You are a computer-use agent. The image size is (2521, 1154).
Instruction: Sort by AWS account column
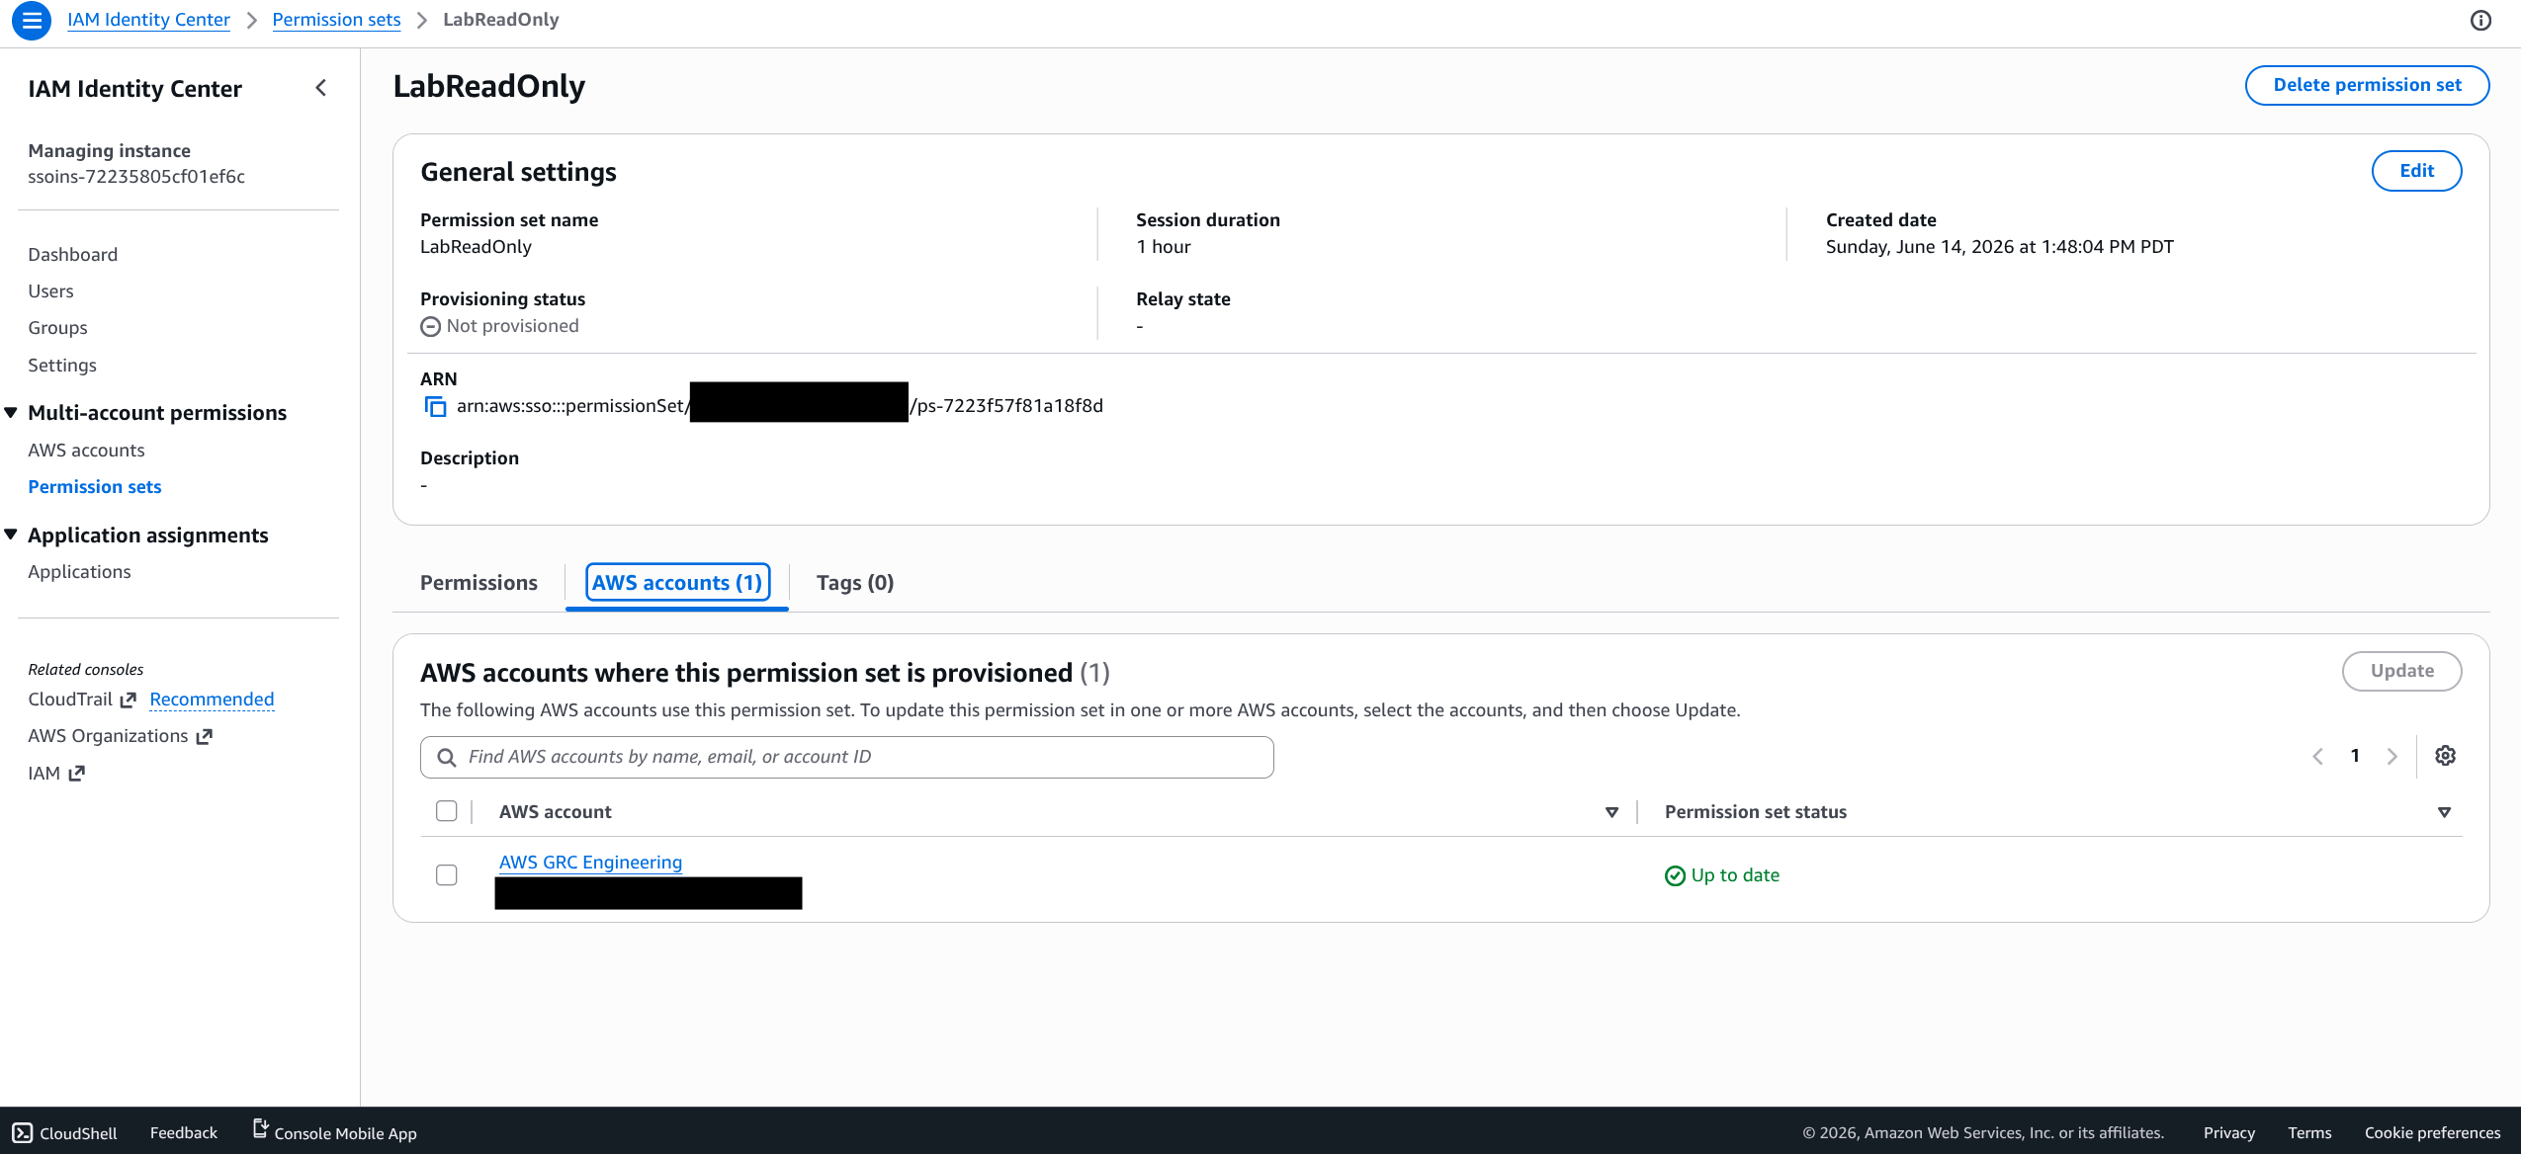[1611, 812]
